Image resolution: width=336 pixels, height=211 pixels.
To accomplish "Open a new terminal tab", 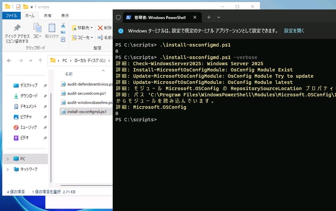I will tap(209, 17).
